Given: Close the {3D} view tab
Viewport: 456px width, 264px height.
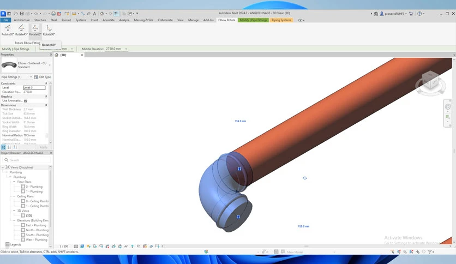Looking at the screenshot, I should [82, 55].
